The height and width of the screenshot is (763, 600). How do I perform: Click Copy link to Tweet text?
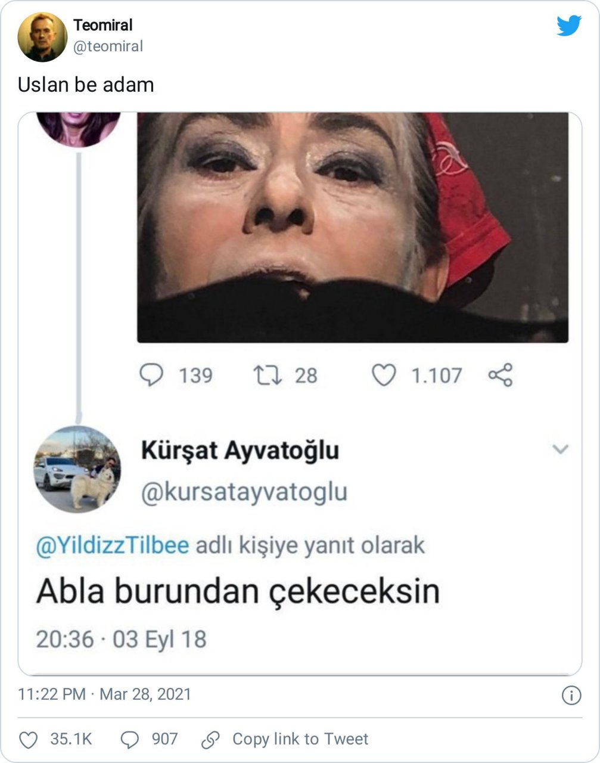click(x=300, y=740)
